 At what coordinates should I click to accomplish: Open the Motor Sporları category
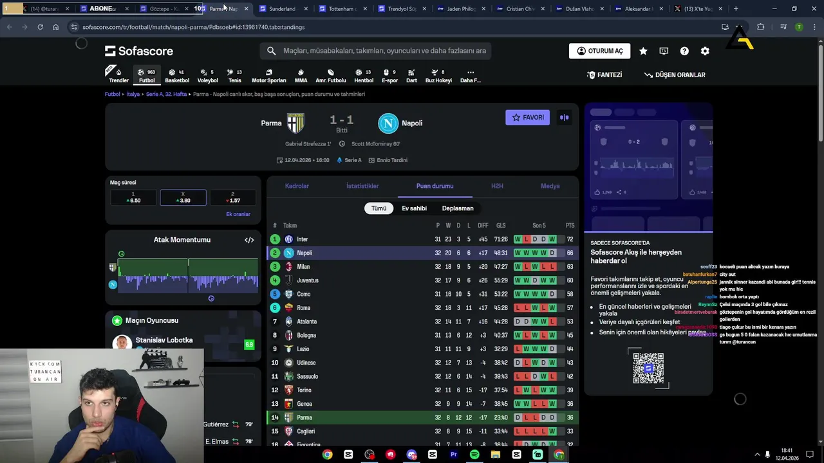(x=268, y=75)
